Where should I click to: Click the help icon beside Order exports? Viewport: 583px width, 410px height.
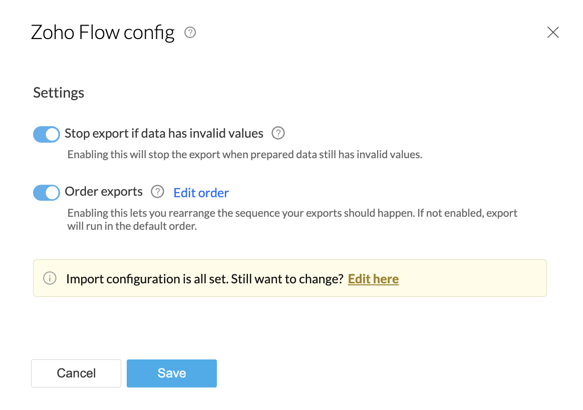click(x=157, y=192)
